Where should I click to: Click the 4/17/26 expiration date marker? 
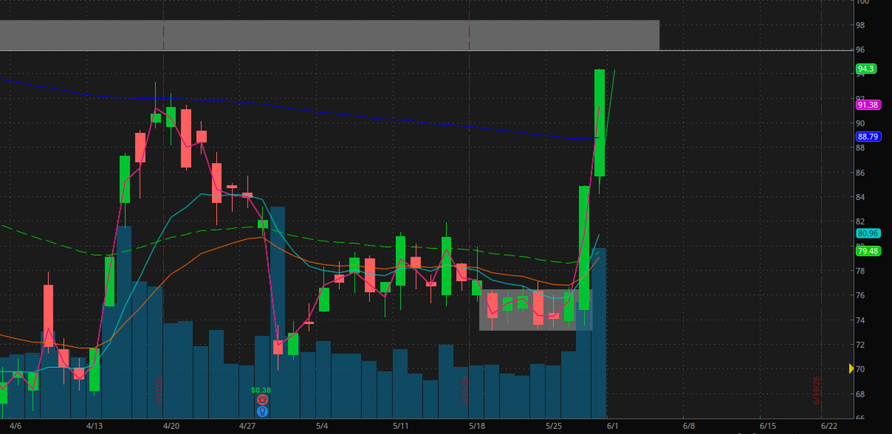coord(158,390)
